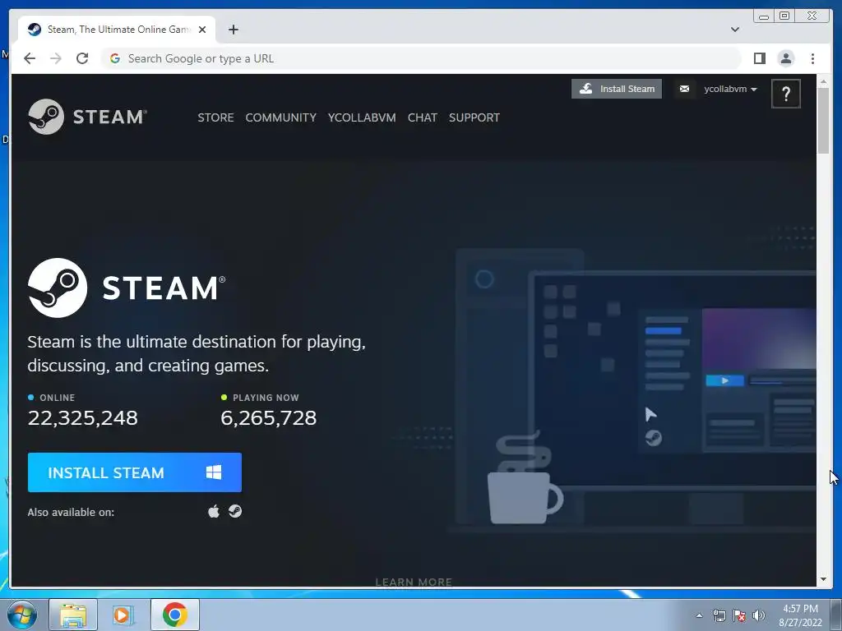Click the scrollbar down arrow
842x631 pixels.
(x=823, y=579)
